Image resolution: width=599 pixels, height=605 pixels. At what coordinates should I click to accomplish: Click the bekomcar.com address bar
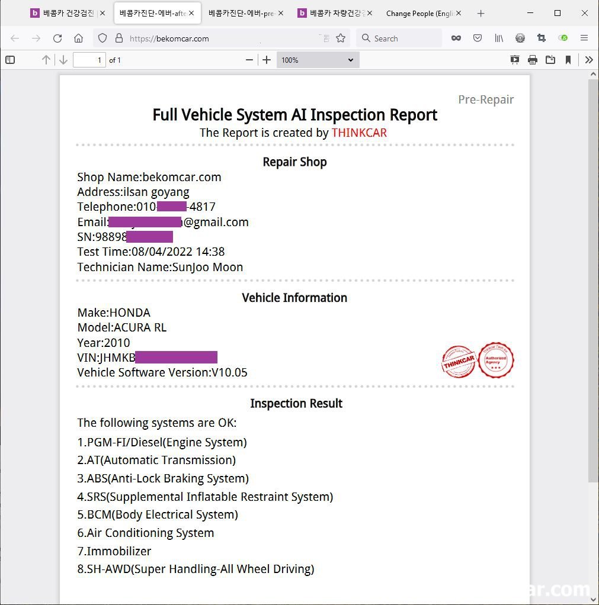(220, 38)
